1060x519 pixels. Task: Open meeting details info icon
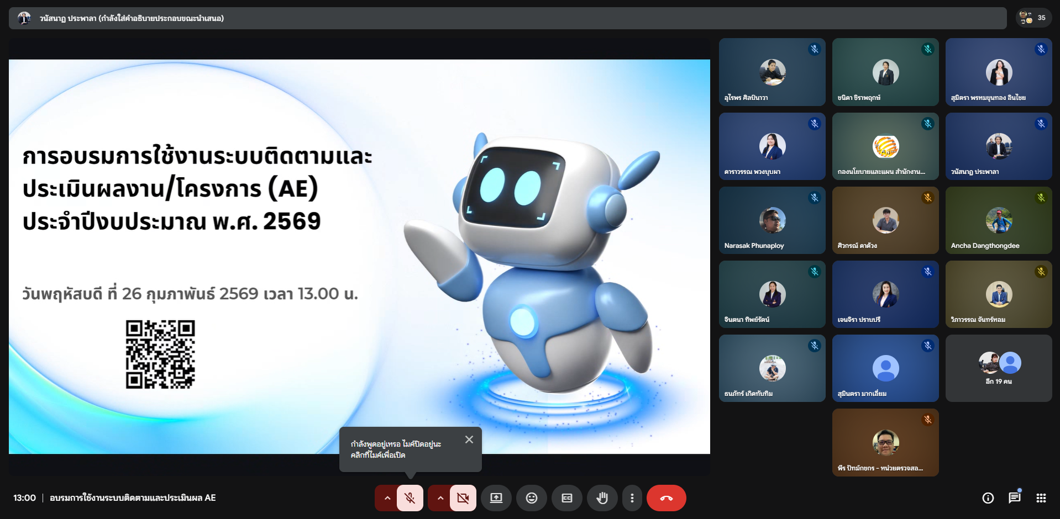[x=988, y=498]
